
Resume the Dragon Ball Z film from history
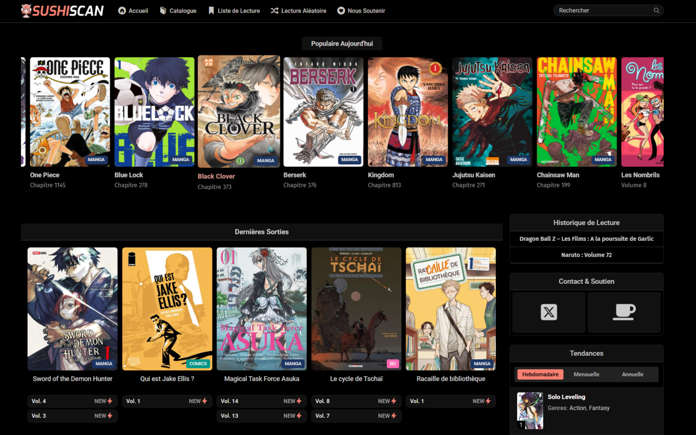click(586, 239)
